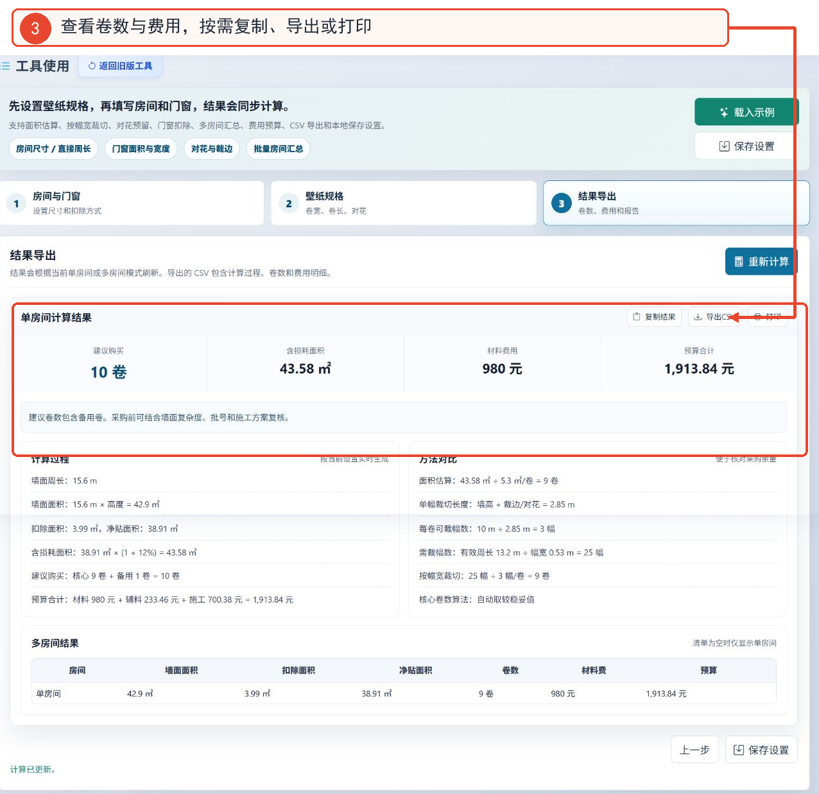Click the refresh icon in 返回旧版工具
The height and width of the screenshot is (794, 819).
pos(92,66)
